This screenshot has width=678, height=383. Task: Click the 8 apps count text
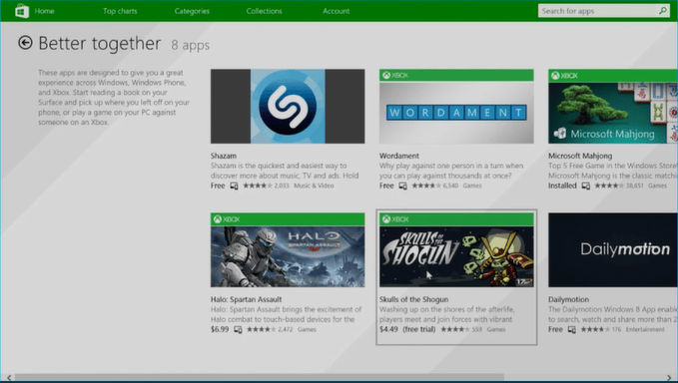pos(191,45)
